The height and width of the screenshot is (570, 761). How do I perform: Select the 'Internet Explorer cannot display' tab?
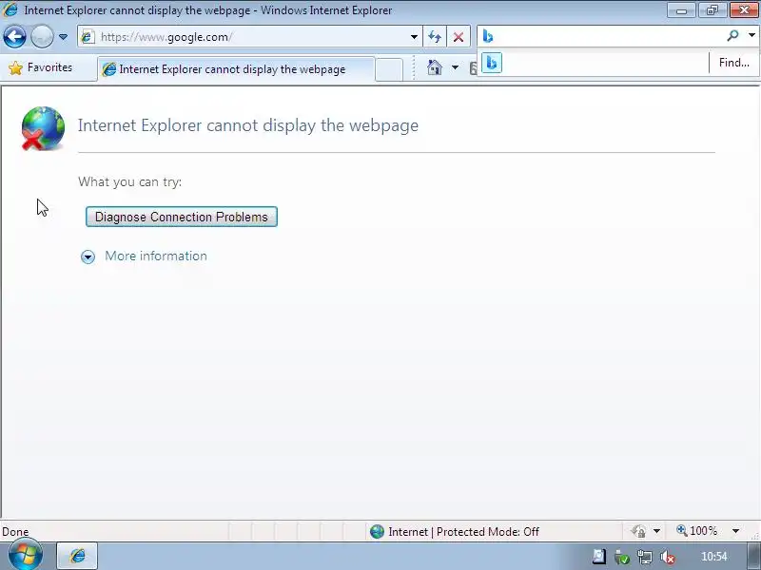point(236,69)
